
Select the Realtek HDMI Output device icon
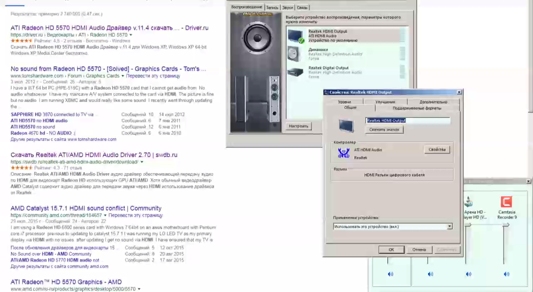coord(296,36)
